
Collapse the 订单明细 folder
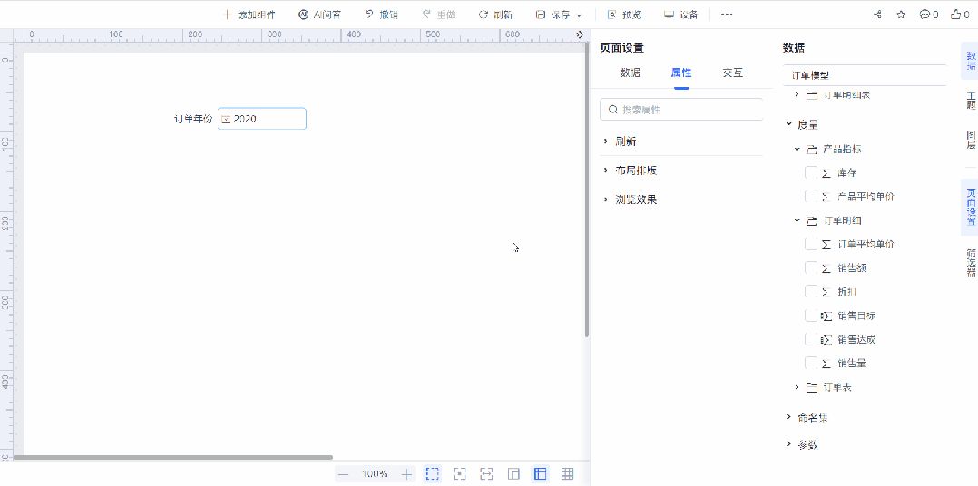pos(797,220)
